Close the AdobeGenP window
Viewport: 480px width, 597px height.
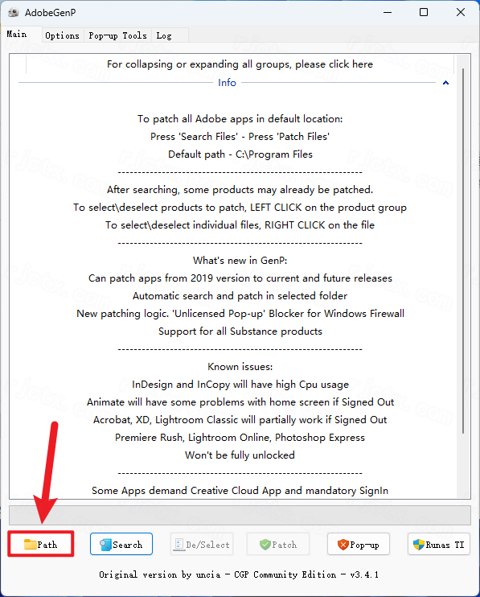[461, 13]
